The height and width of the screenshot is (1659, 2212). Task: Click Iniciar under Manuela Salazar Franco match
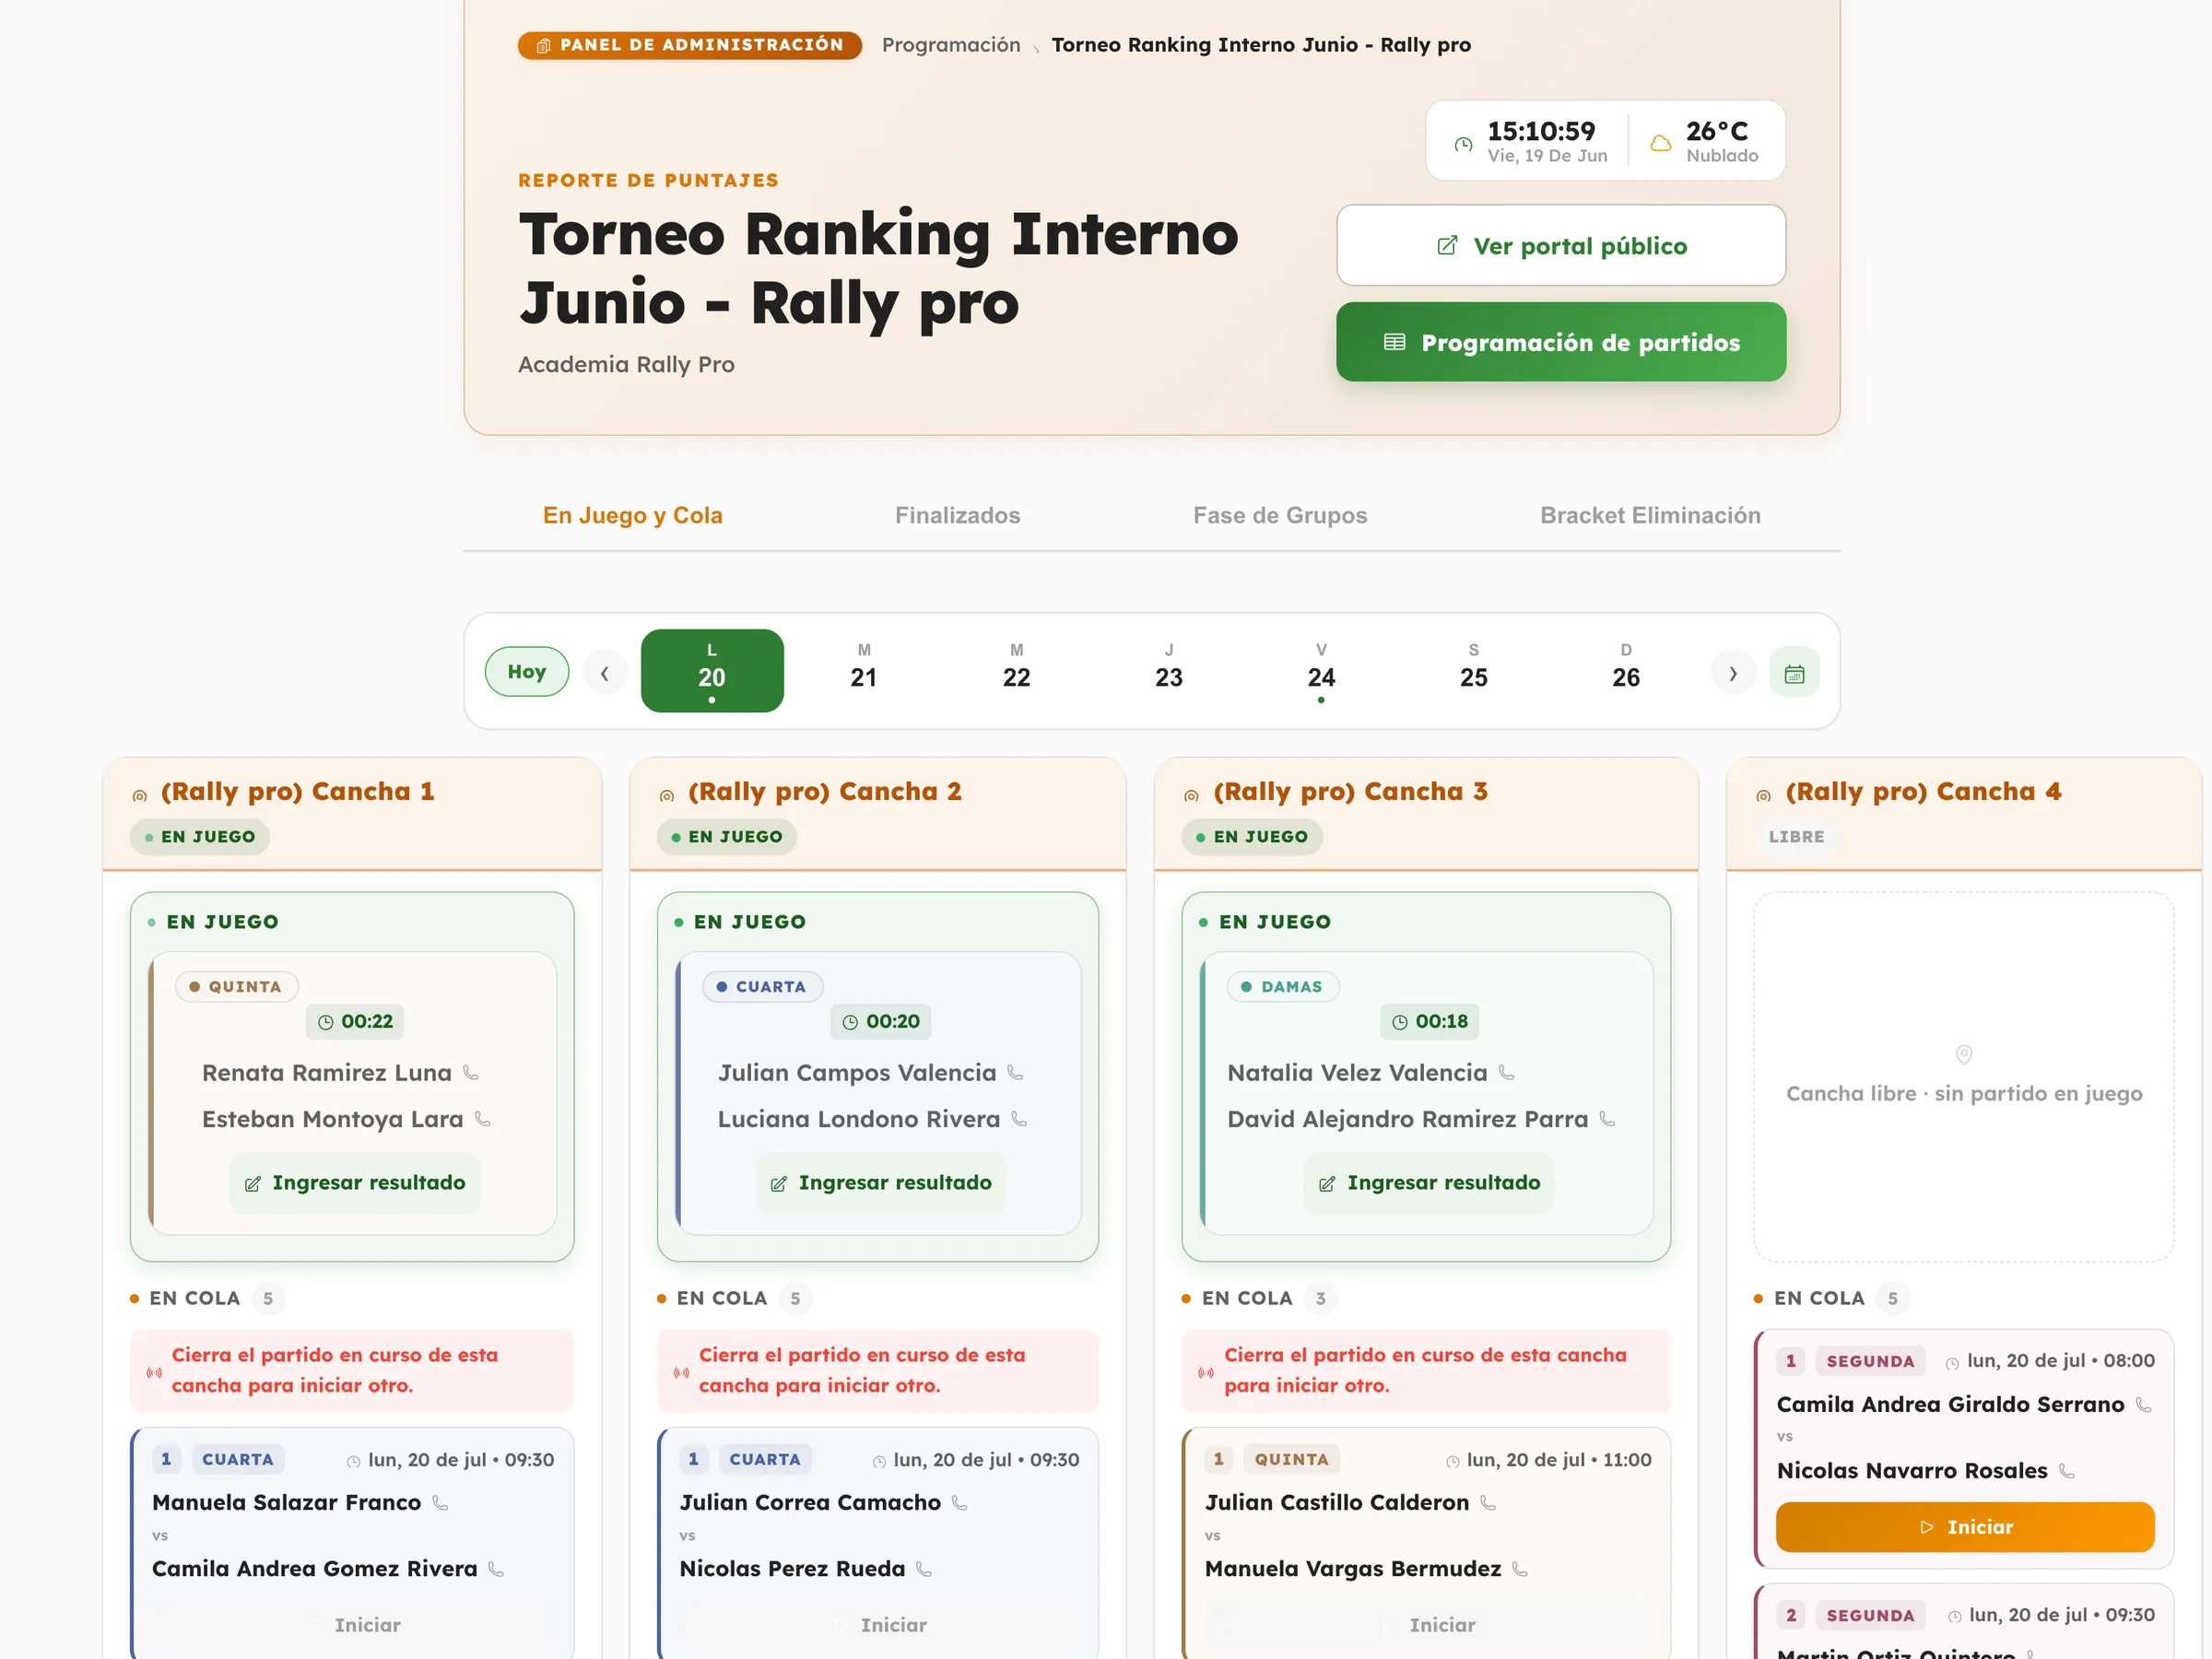[x=352, y=1625]
